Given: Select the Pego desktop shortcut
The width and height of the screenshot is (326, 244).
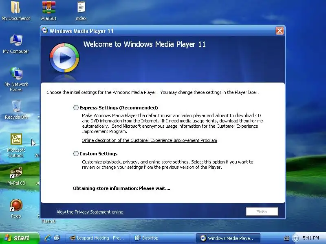Looking at the screenshot, I should [16, 209].
